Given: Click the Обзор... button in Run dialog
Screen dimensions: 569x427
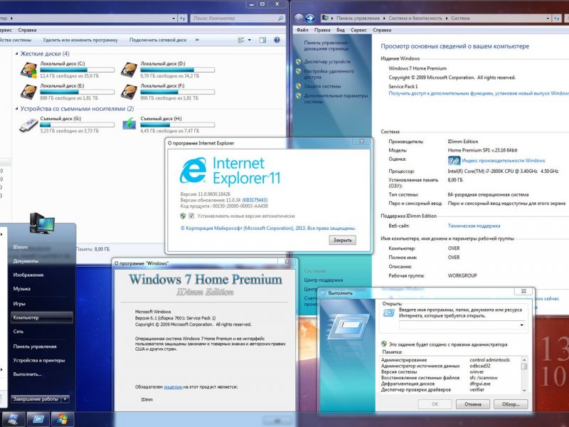Looking at the screenshot, I should pos(511,404).
